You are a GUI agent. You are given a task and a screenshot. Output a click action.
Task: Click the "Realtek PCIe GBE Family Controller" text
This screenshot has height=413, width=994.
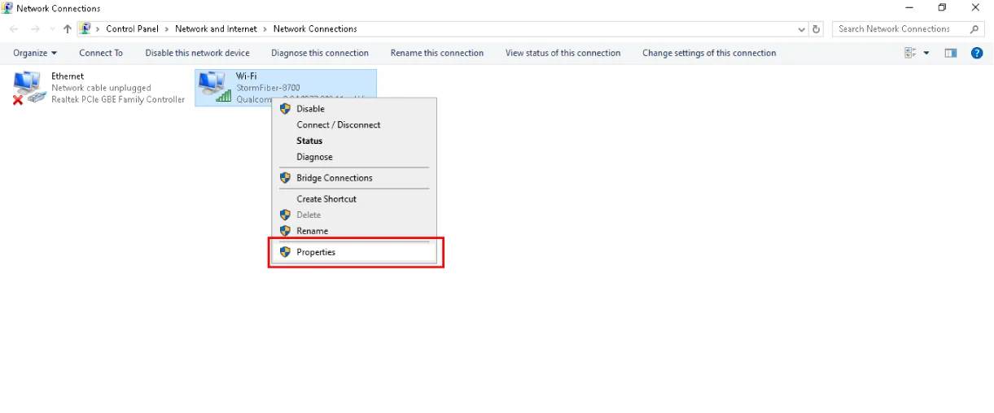click(x=118, y=99)
